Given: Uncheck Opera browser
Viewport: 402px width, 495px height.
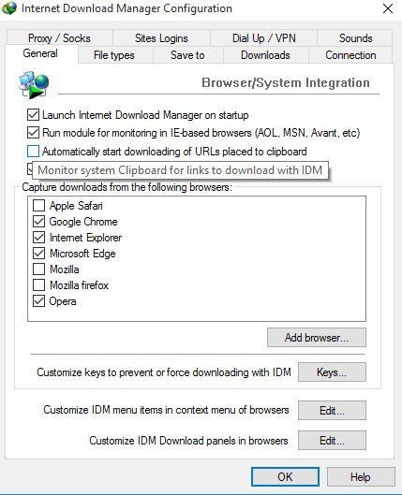Looking at the screenshot, I should (38, 301).
